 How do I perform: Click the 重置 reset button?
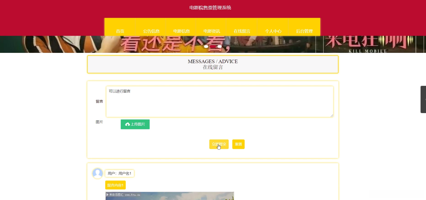238,144
